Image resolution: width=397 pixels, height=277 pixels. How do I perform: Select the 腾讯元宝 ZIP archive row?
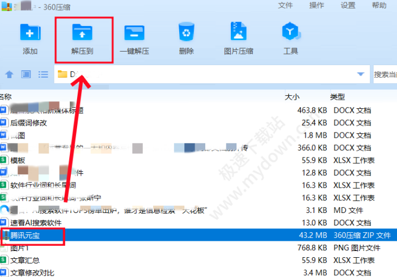click(x=198, y=235)
